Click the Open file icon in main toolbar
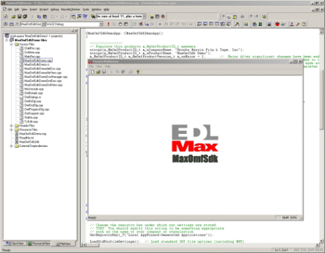Image resolution: width=325 pixels, height=253 pixels. click(14, 16)
